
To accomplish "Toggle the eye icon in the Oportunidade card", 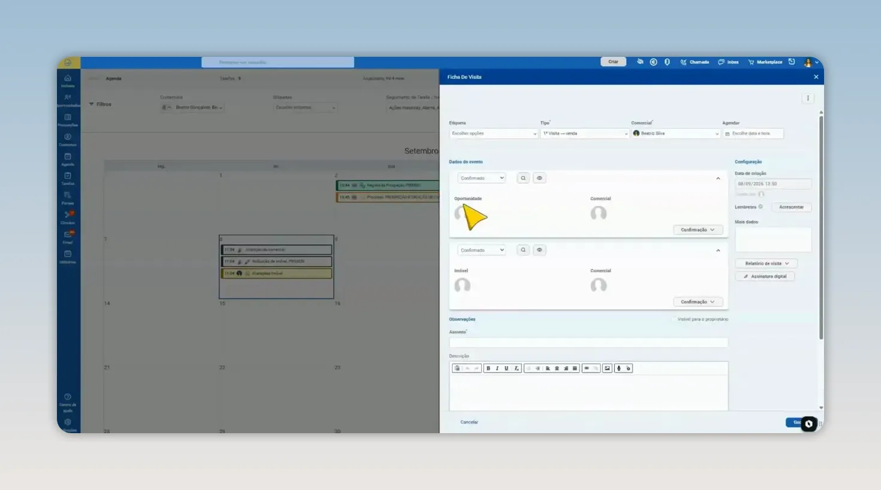I will pyautogui.click(x=539, y=178).
